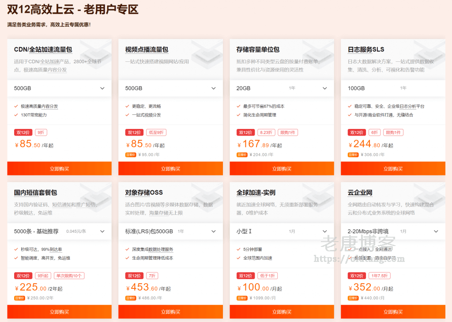Purchase the 日志服务SLS package

(x=393, y=169)
